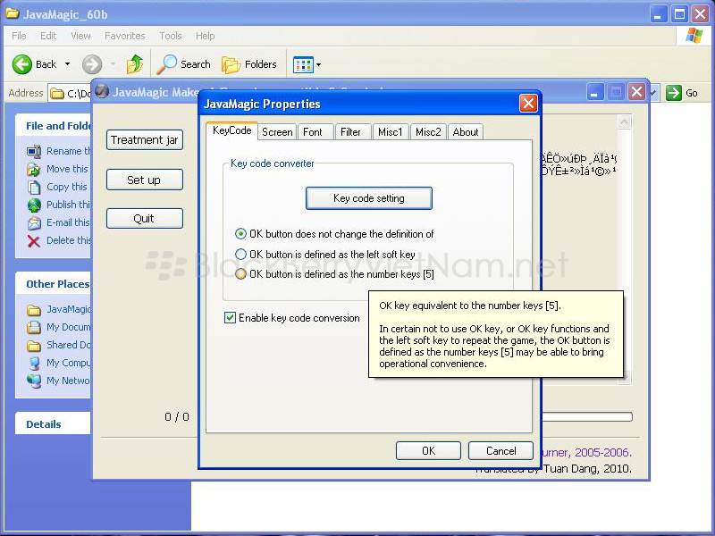Select OK button as left soft key
Image resolution: width=715 pixels, height=536 pixels.
[240, 254]
